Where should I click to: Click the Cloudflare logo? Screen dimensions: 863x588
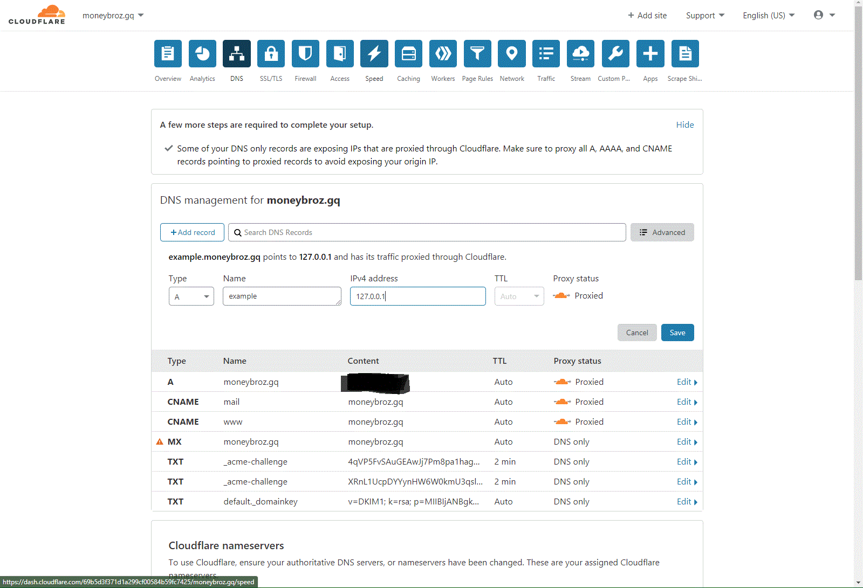(x=37, y=15)
